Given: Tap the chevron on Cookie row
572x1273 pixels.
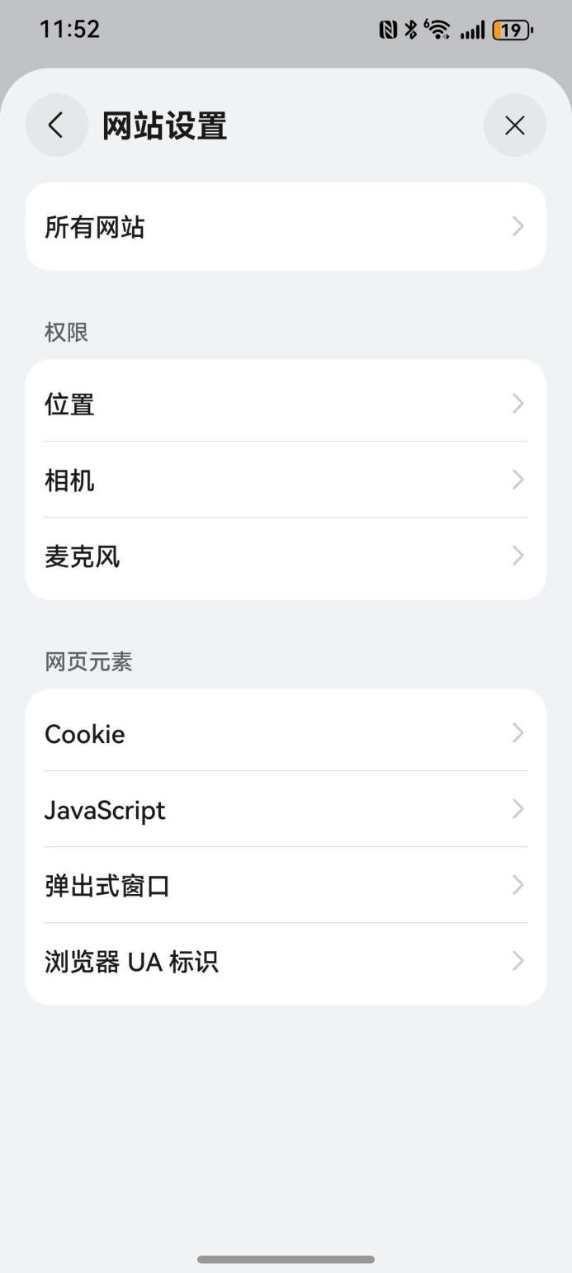Looking at the screenshot, I should coord(518,733).
